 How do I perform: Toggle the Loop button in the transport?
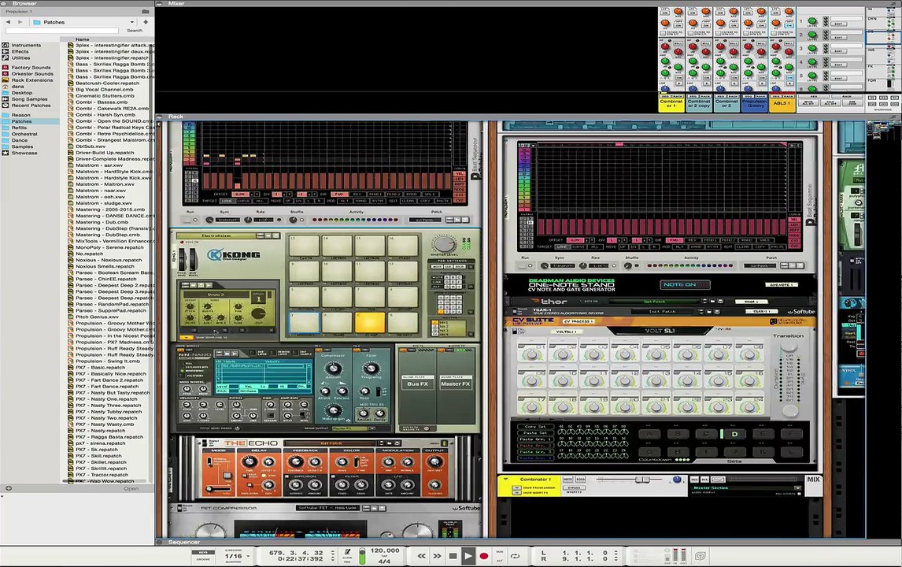515,556
